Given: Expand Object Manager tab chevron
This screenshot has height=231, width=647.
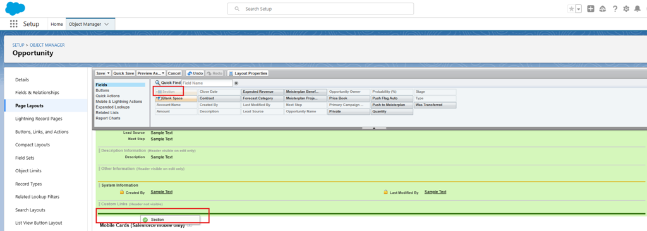Looking at the screenshot, I should (107, 25).
